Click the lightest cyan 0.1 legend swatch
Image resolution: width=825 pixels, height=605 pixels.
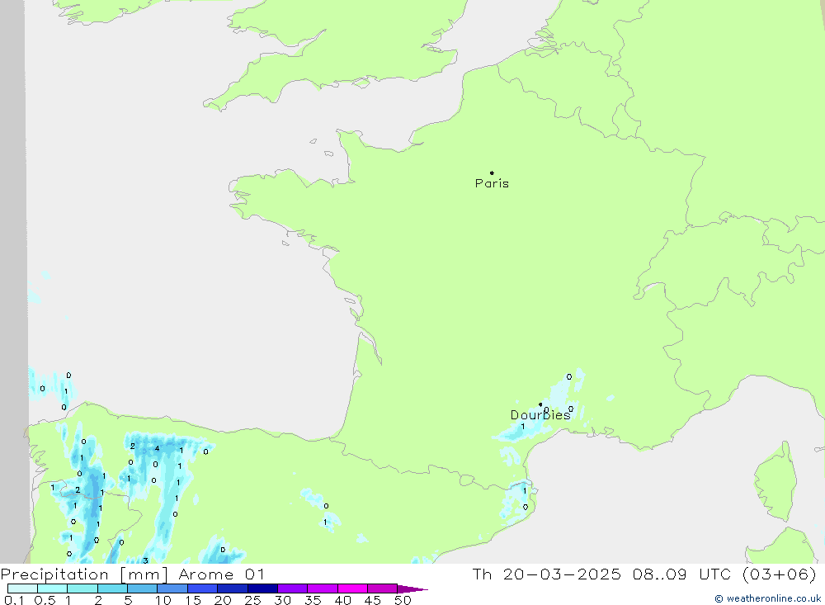pos(22,588)
